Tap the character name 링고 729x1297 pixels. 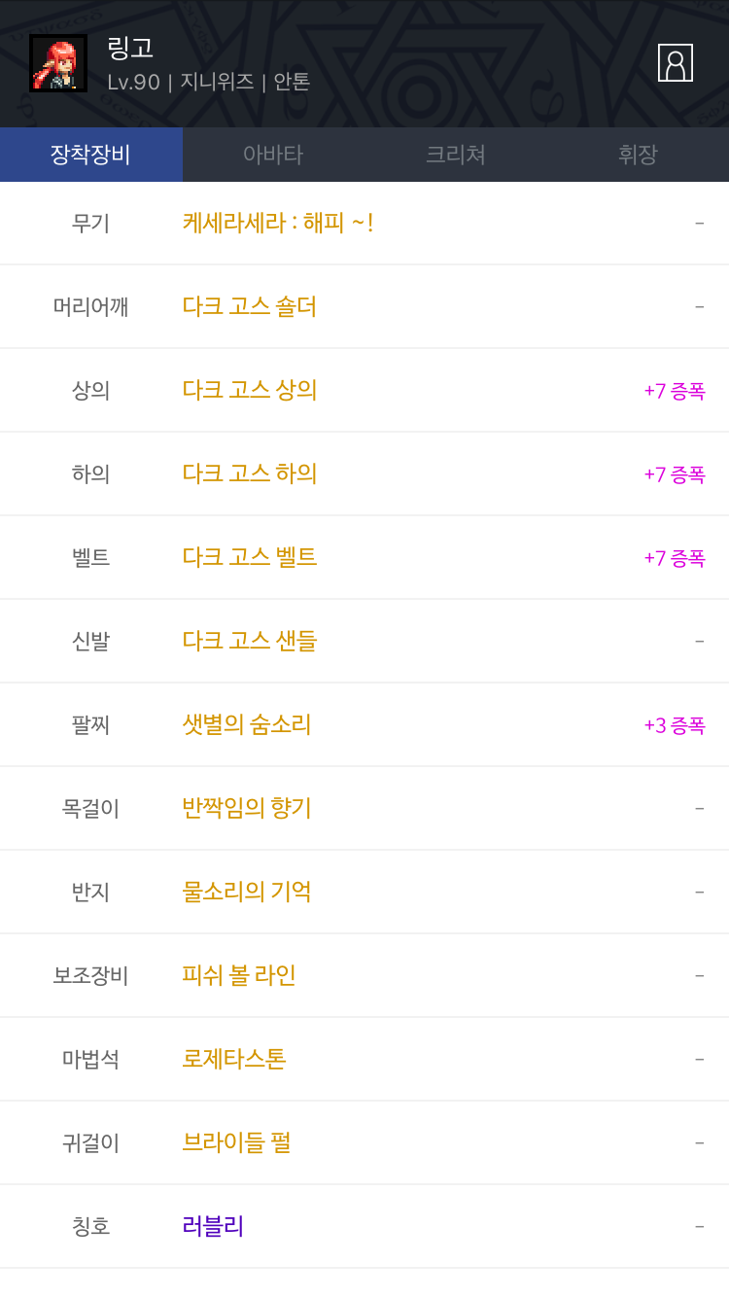tap(130, 48)
